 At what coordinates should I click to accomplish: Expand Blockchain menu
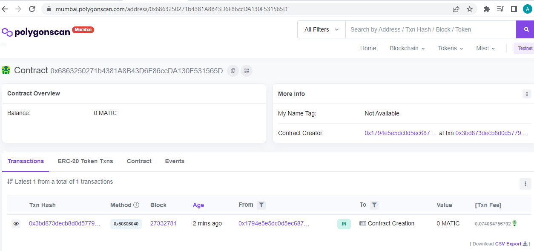(407, 48)
